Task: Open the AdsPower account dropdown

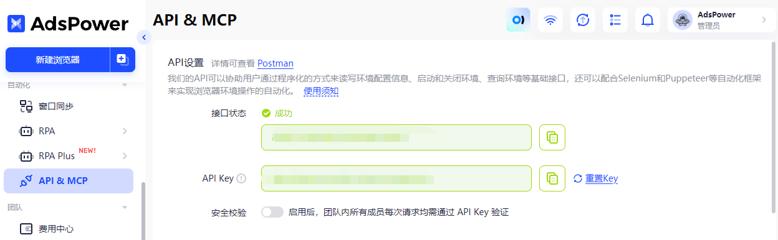Action: pyautogui.click(x=721, y=20)
